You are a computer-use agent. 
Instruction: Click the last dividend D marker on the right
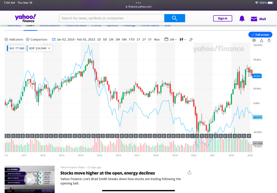[249, 136]
